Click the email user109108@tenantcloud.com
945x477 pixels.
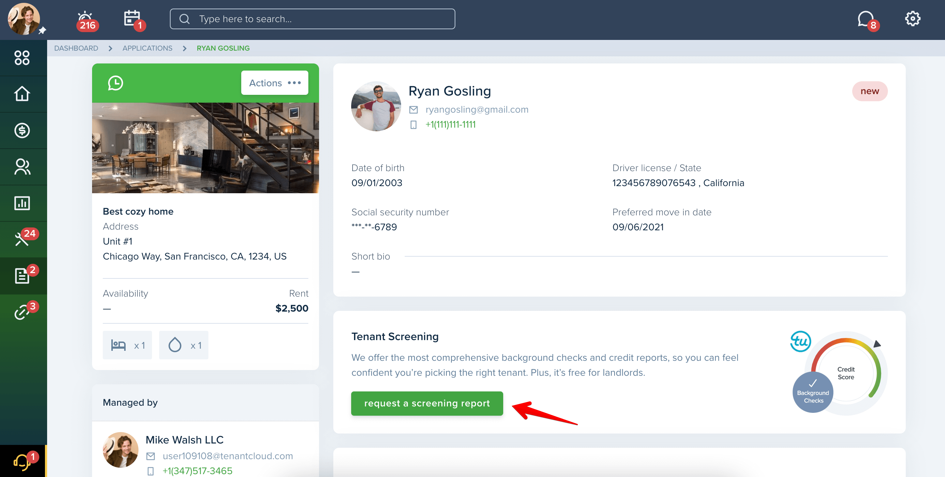227,456
